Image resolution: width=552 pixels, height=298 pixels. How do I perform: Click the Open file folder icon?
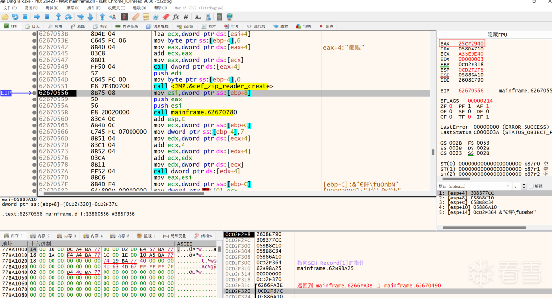[5, 17]
